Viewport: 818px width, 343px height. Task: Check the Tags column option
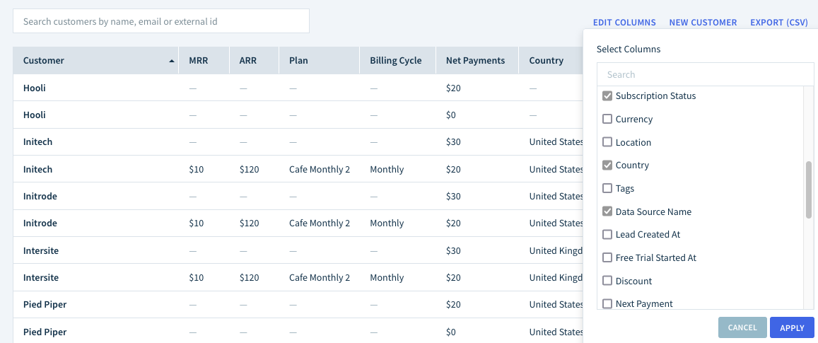(607, 188)
